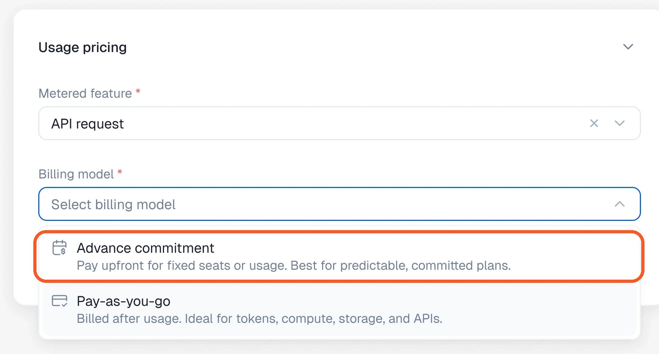Image resolution: width=659 pixels, height=354 pixels.
Task: Click the "API request" selected value text
Action: pyautogui.click(x=88, y=124)
